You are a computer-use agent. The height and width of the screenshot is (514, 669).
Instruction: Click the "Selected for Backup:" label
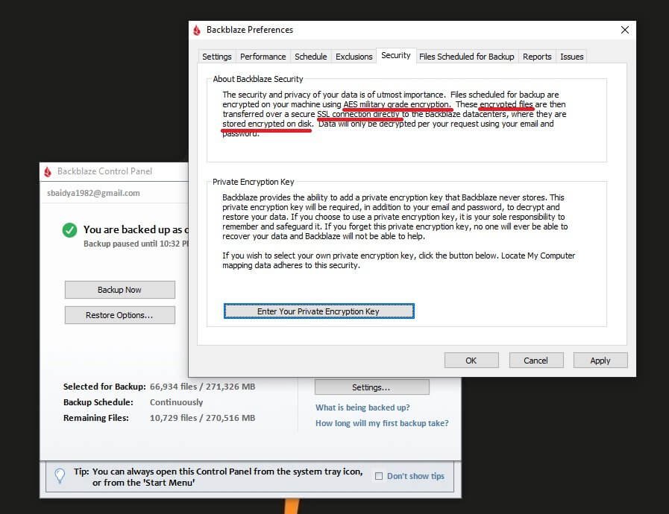[x=104, y=387]
